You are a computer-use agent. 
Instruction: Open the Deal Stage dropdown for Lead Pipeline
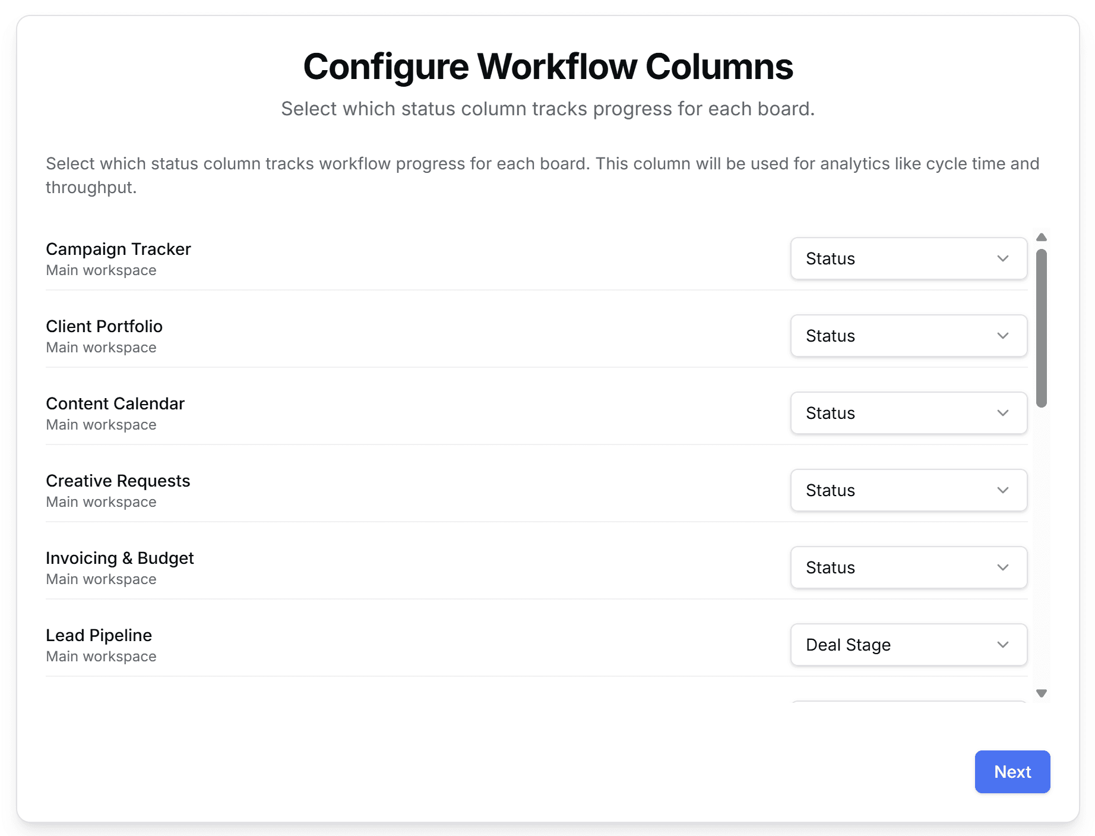pos(908,645)
